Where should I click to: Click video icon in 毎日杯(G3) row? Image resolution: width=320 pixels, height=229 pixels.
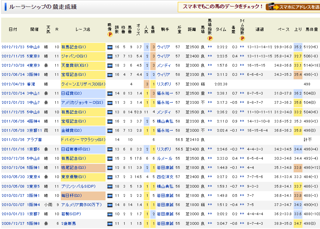[110, 195]
